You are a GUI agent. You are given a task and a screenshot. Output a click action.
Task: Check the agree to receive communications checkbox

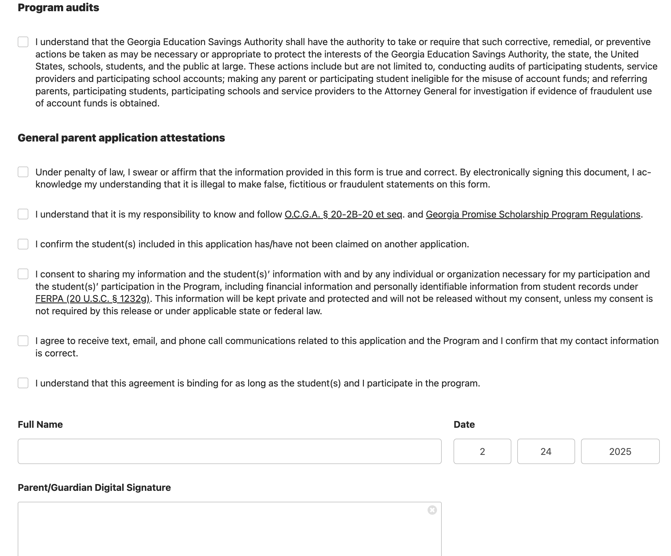[x=23, y=341]
